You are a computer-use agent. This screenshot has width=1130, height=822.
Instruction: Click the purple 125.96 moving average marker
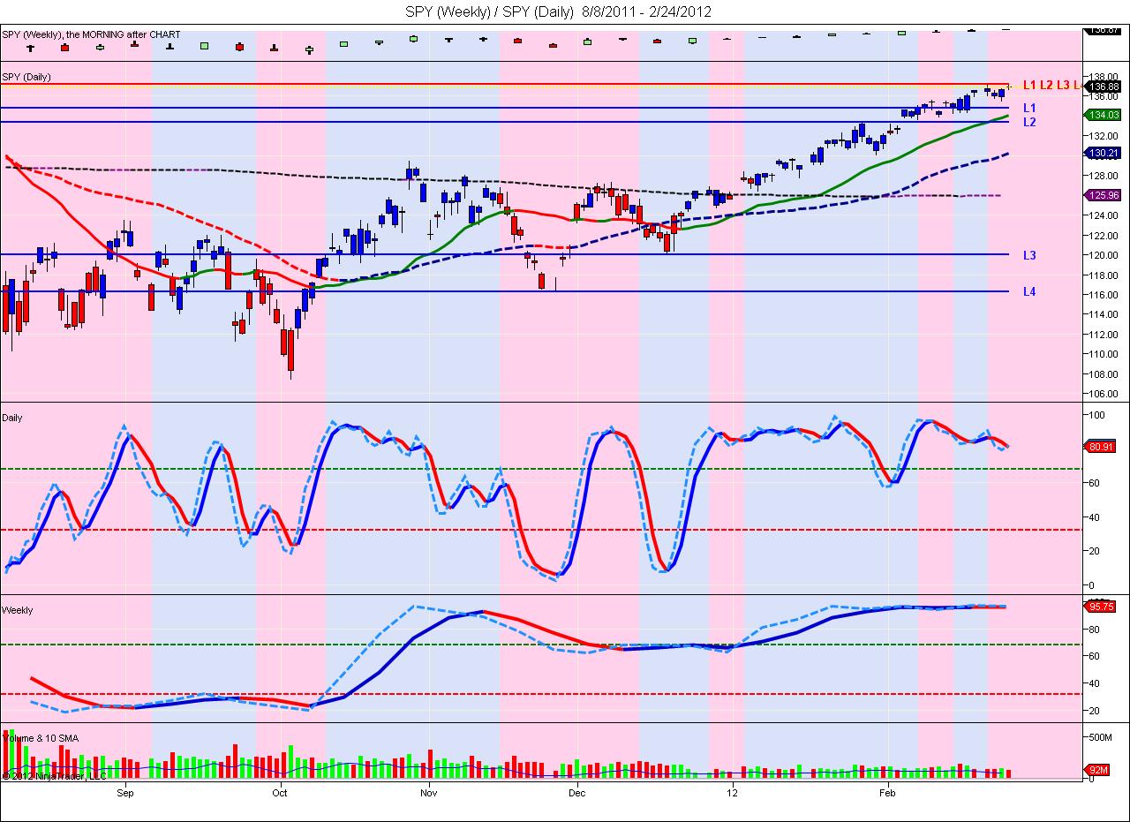1103,195
